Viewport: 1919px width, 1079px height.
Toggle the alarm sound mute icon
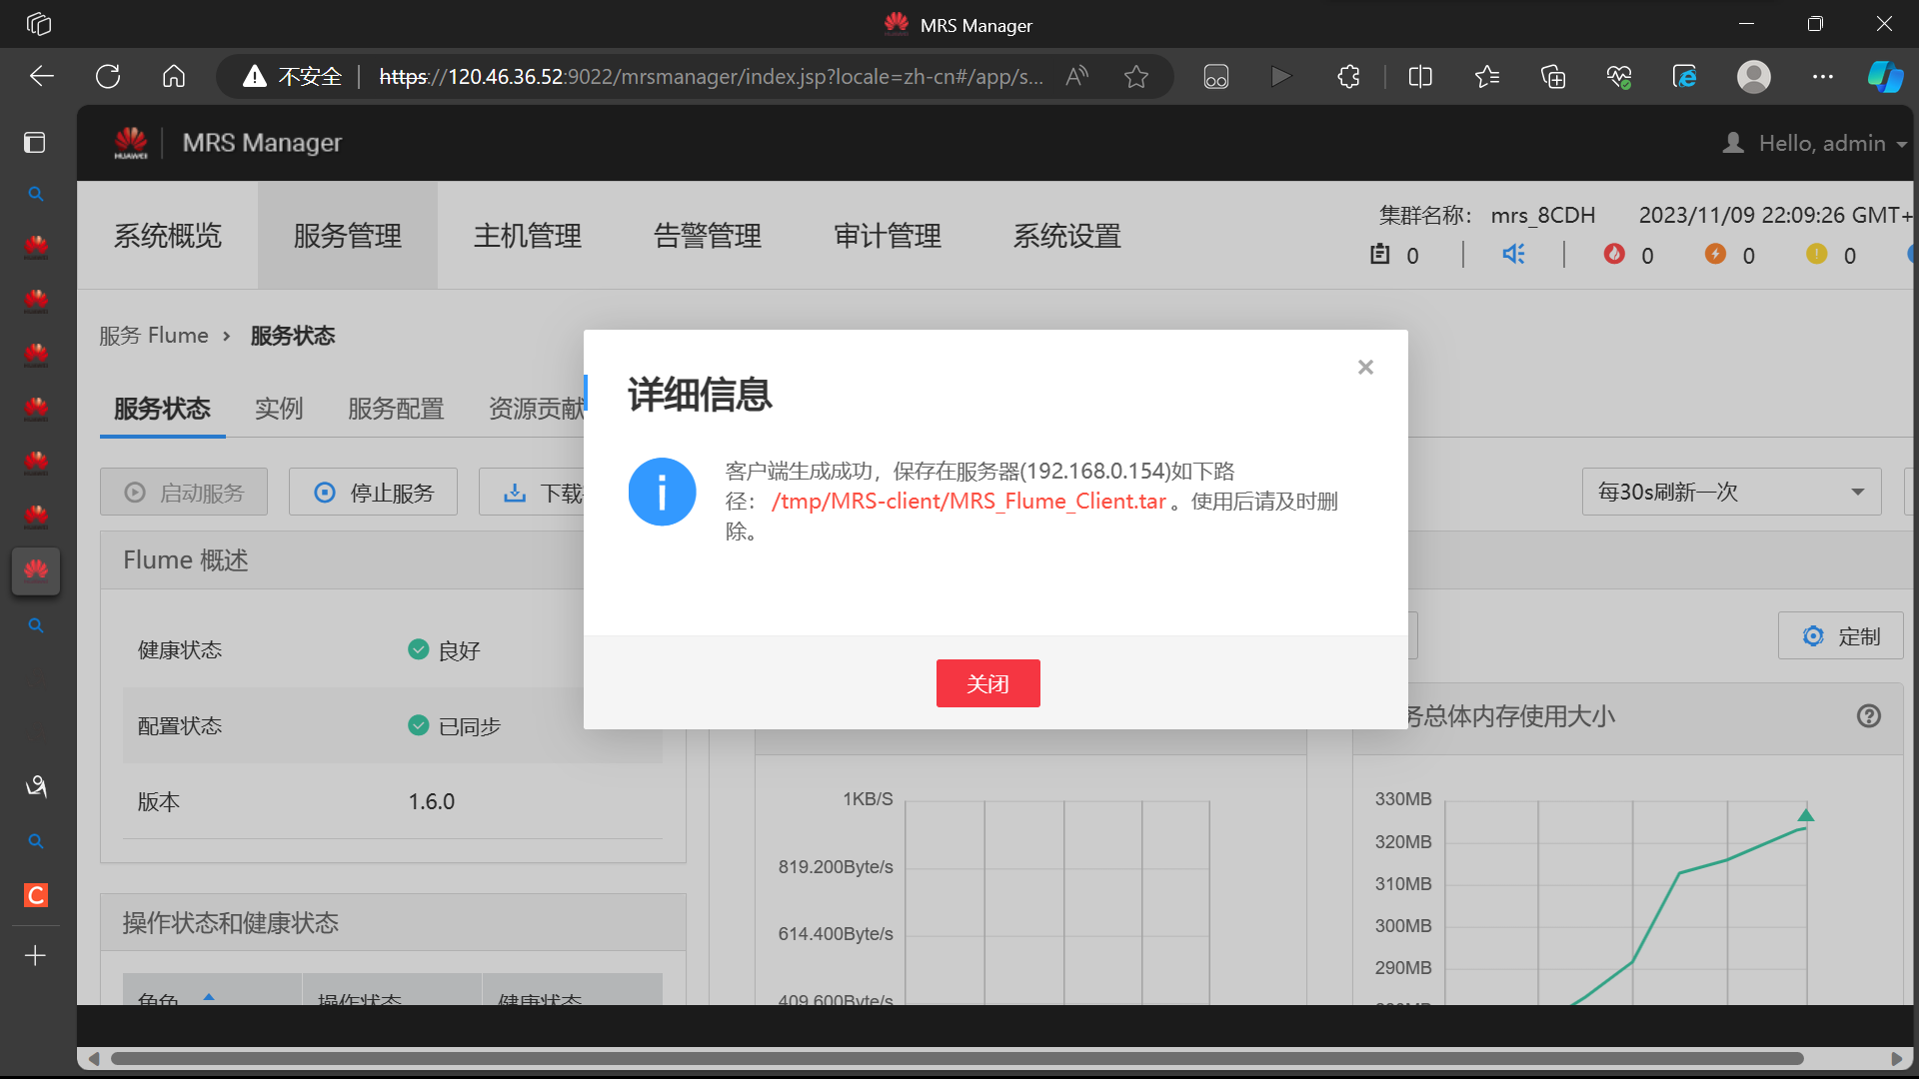1513,255
